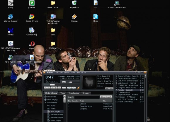Click the media library Search field

(87, 97)
